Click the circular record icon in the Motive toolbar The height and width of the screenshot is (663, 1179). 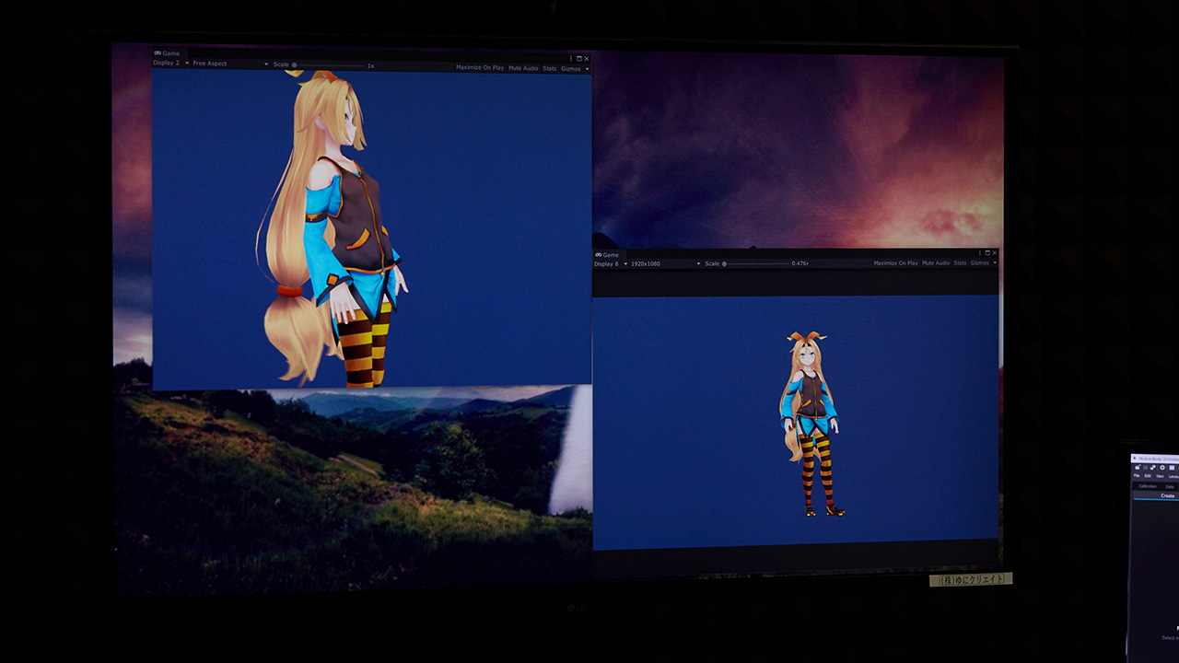(x=1161, y=468)
